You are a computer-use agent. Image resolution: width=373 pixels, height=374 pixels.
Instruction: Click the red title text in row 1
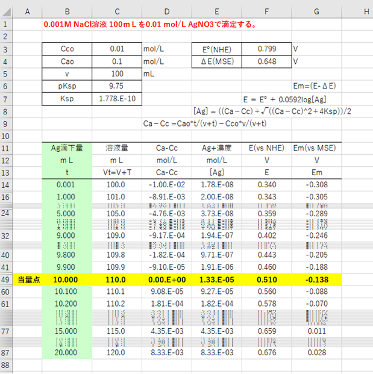(150, 24)
